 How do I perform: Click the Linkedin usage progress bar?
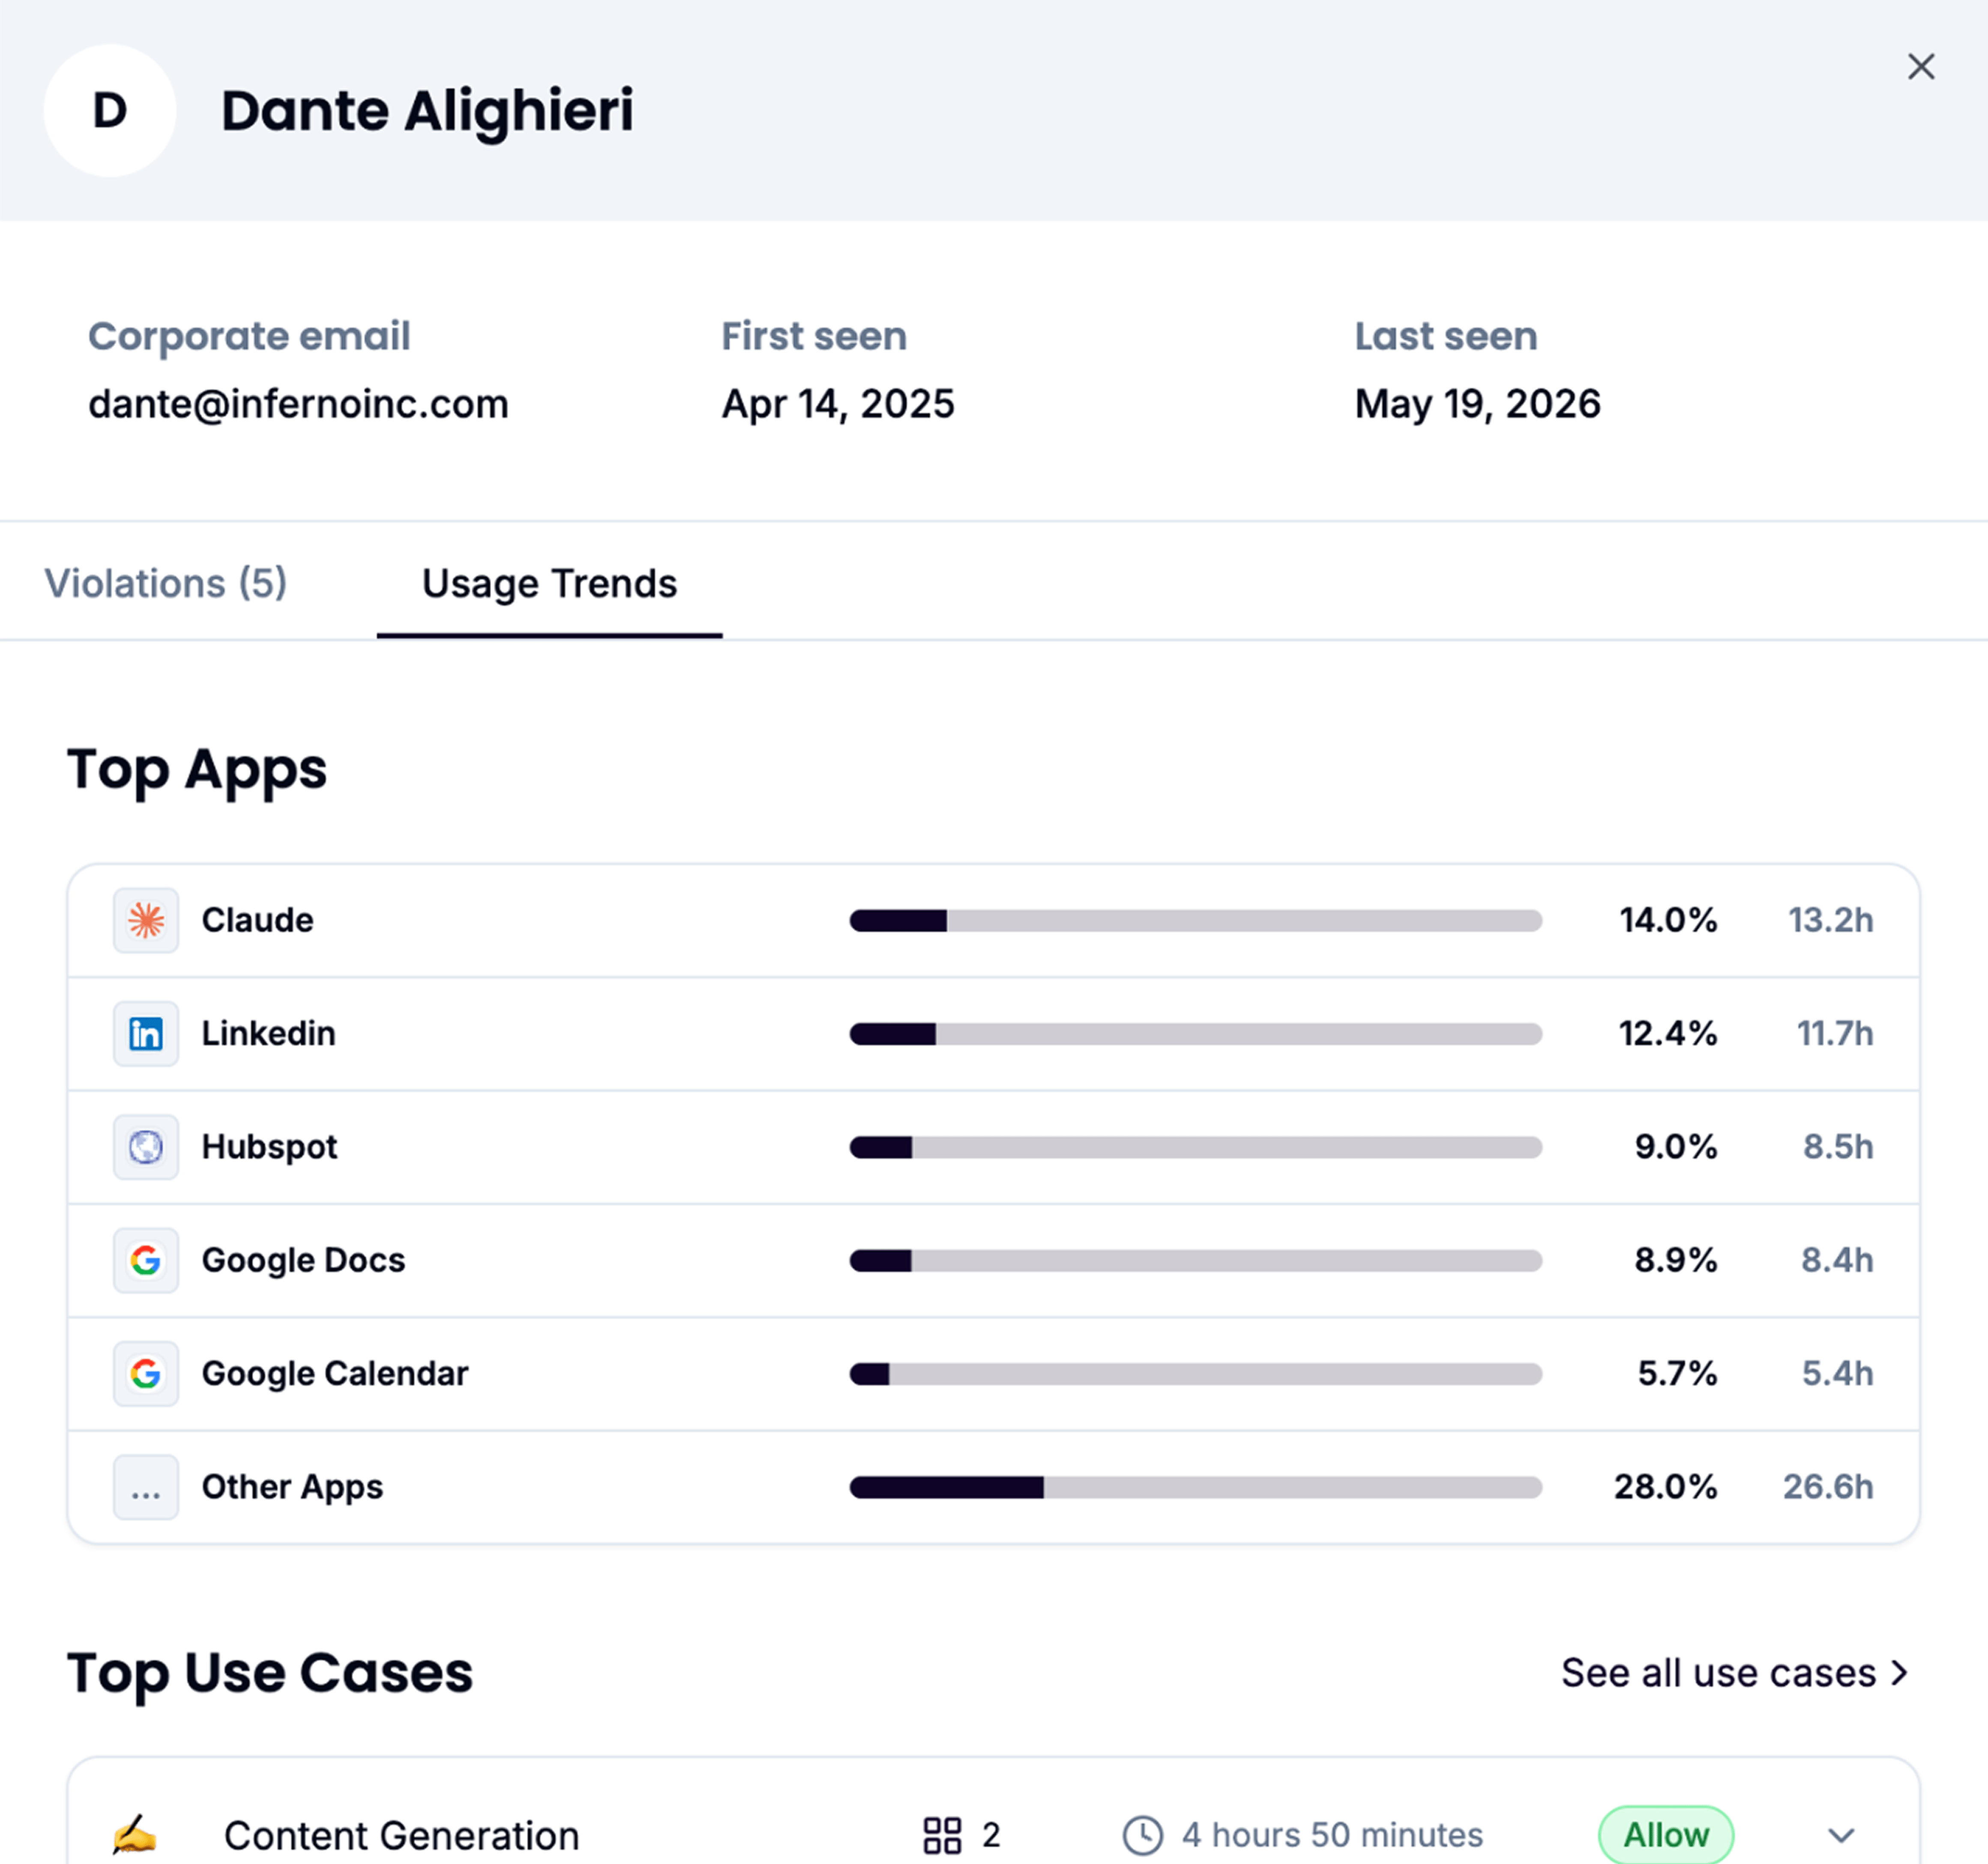tap(1195, 1034)
